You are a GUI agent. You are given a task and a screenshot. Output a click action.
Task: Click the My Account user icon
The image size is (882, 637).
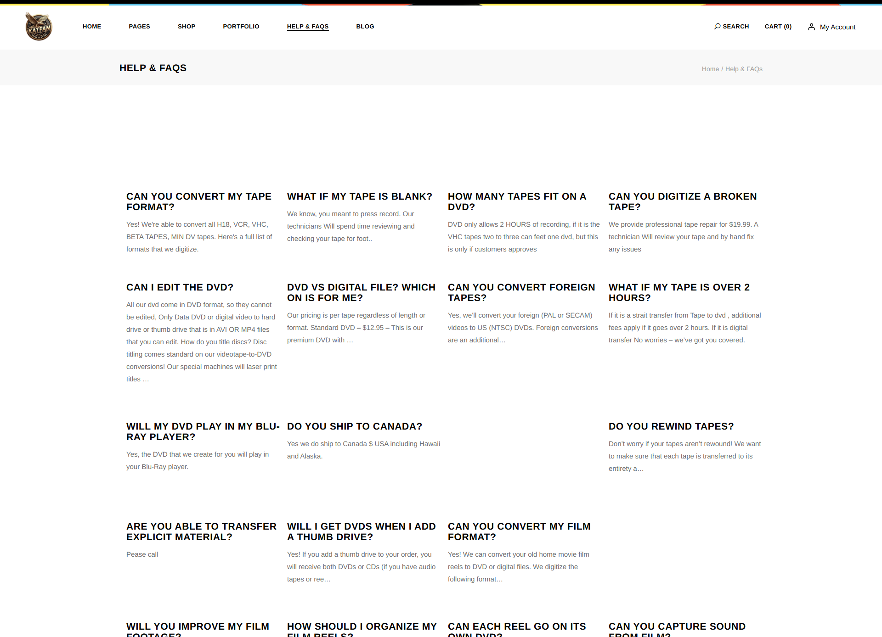pos(811,27)
